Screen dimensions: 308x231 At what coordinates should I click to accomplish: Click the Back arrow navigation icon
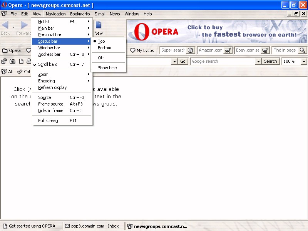[5, 25]
